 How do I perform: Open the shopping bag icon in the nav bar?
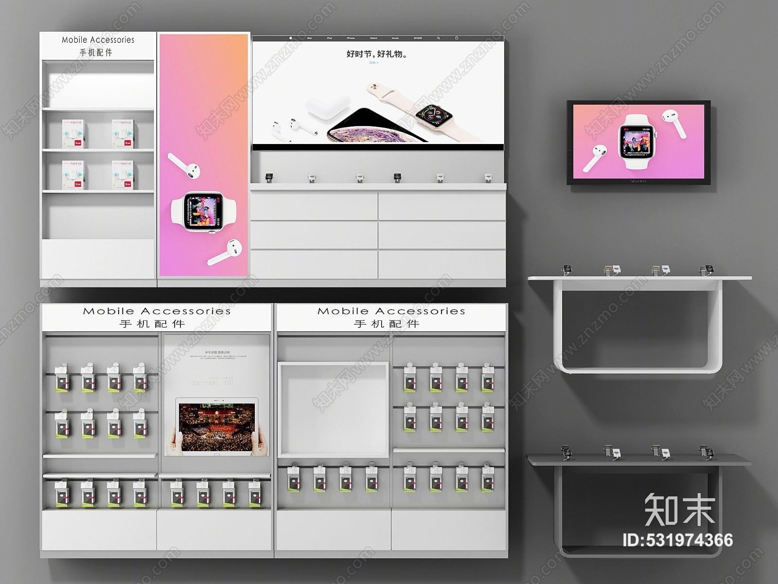coord(457,38)
